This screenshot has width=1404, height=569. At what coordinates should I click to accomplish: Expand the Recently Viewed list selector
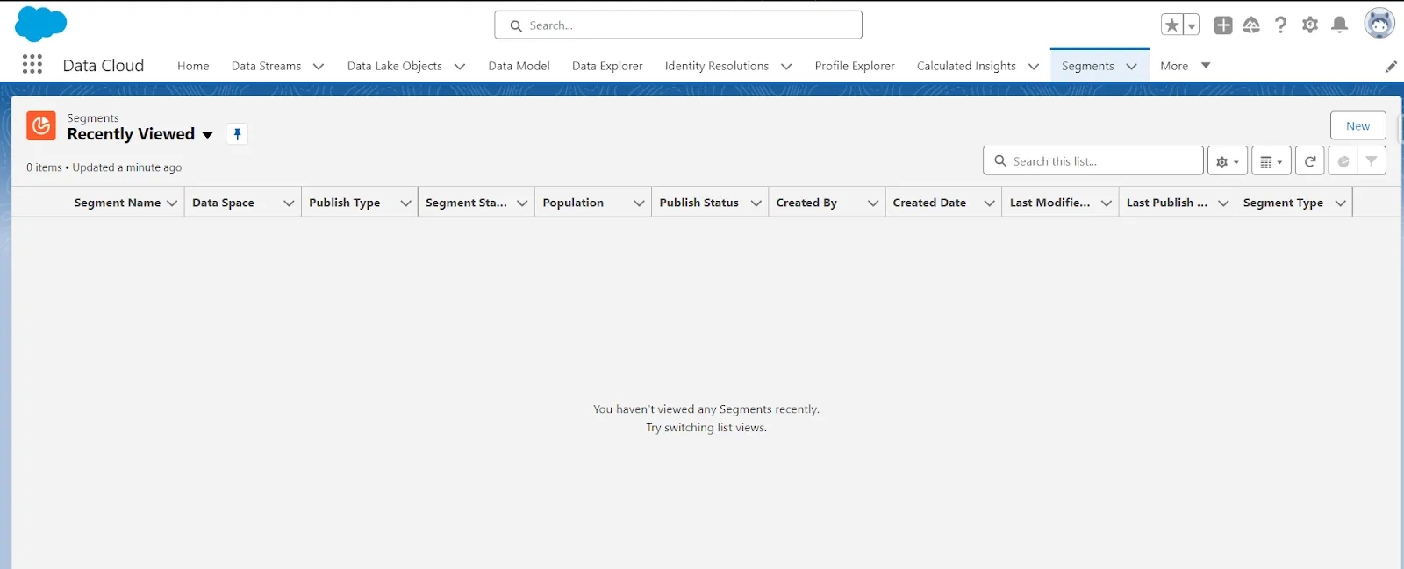pyautogui.click(x=207, y=135)
